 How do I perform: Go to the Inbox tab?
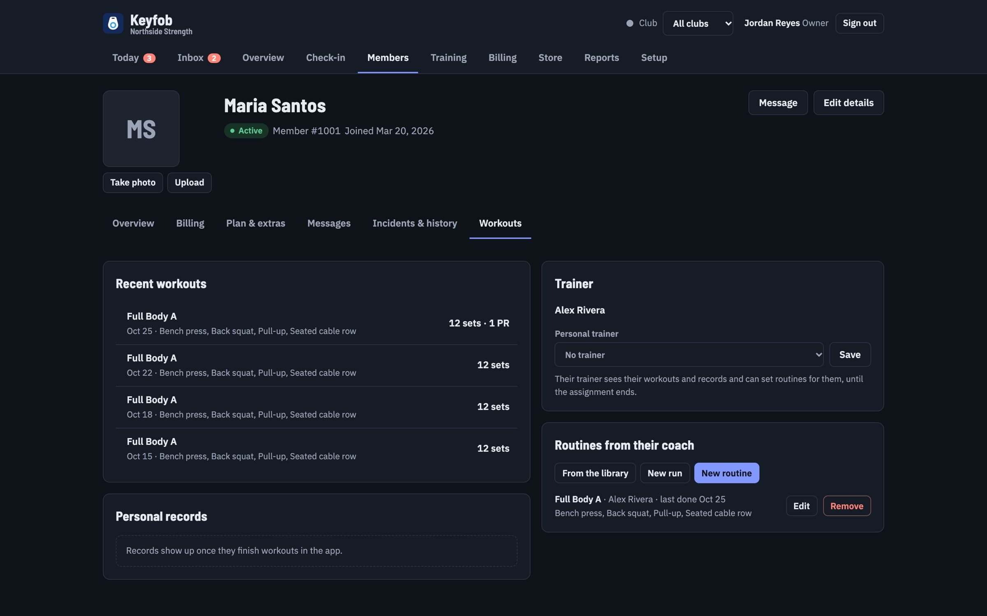click(199, 57)
